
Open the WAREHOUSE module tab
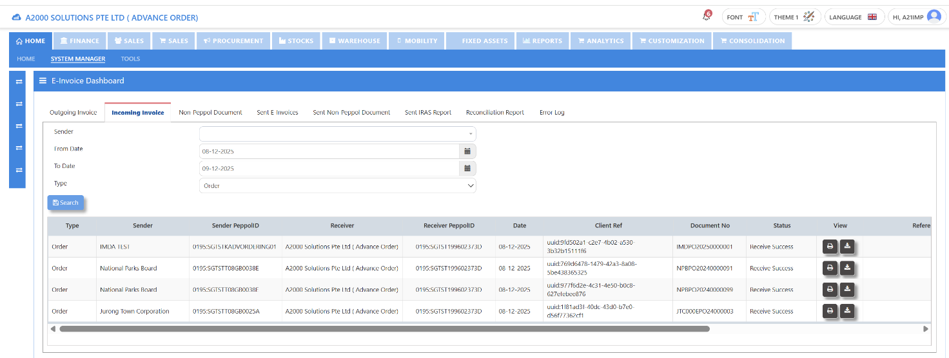(x=355, y=41)
